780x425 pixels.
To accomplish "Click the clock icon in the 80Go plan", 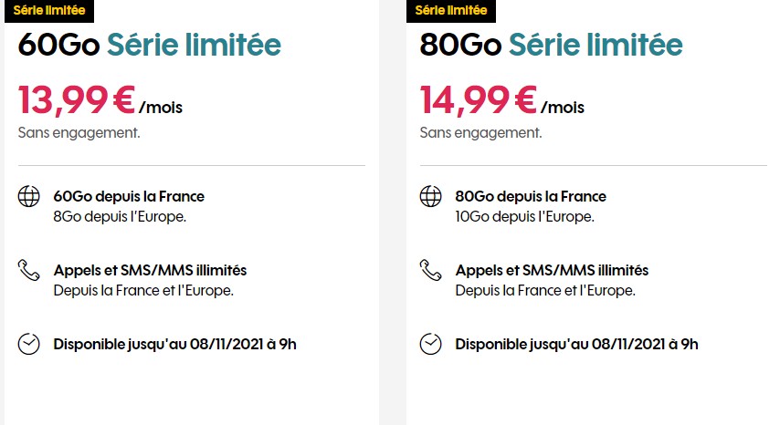I will click(x=430, y=344).
